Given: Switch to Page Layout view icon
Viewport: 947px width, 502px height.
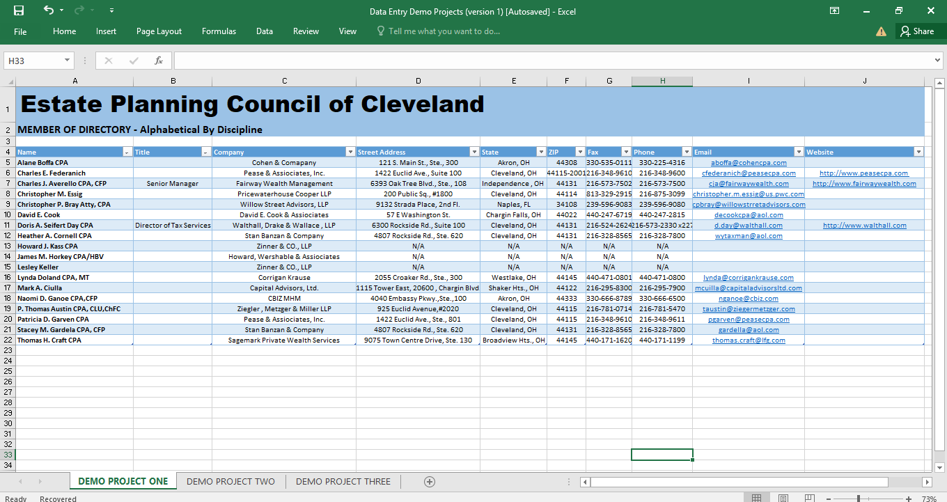Looking at the screenshot, I should coord(783,499).
